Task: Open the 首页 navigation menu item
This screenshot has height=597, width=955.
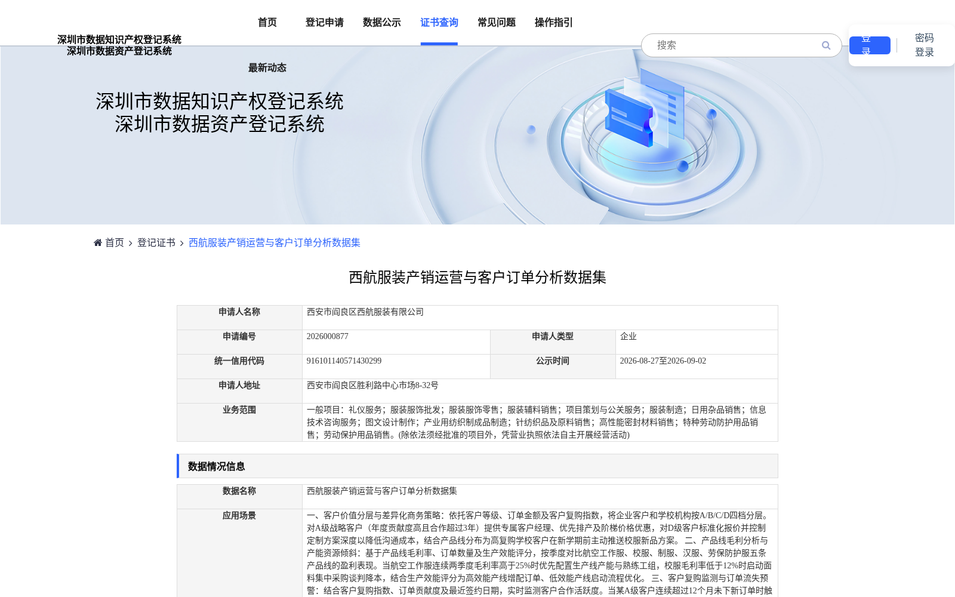Action: tap(267, 23)
